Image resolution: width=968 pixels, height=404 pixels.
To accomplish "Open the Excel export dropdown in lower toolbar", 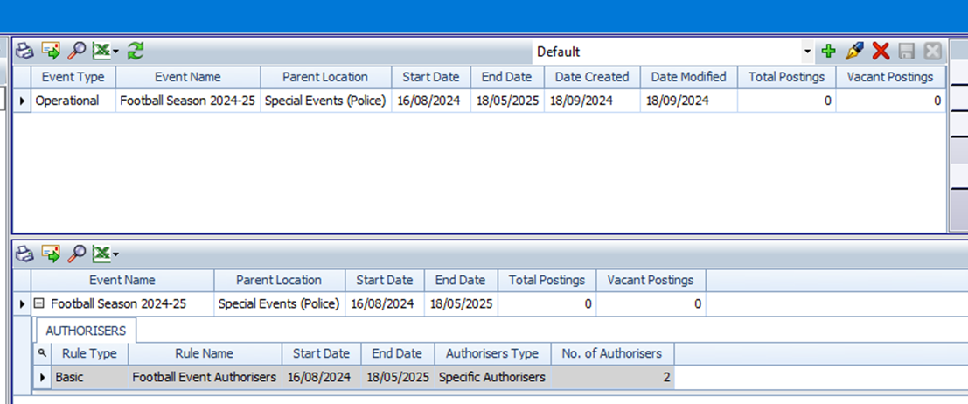I will pos(115,254).
